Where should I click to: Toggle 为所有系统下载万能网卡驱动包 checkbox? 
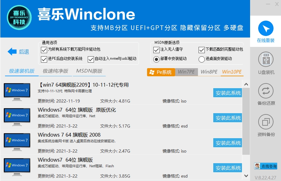pos(44,50)
